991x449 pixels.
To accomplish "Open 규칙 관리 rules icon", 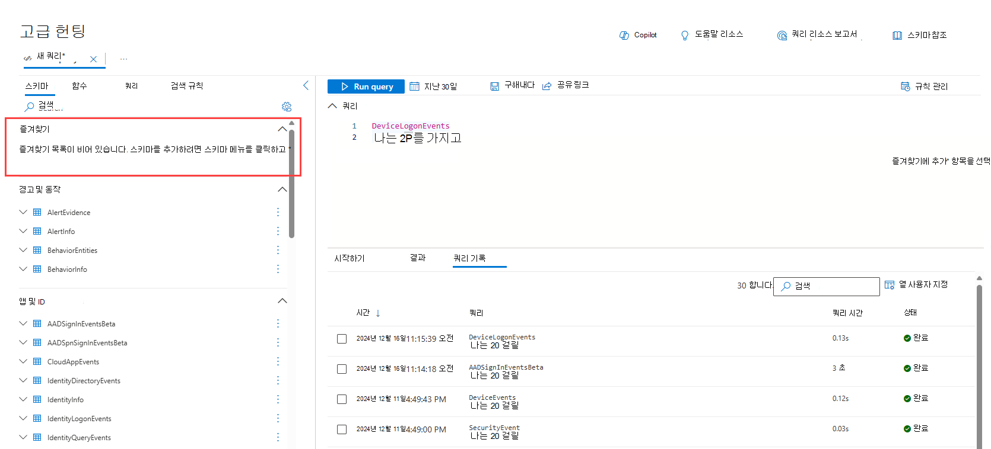I will coord(906,86).
